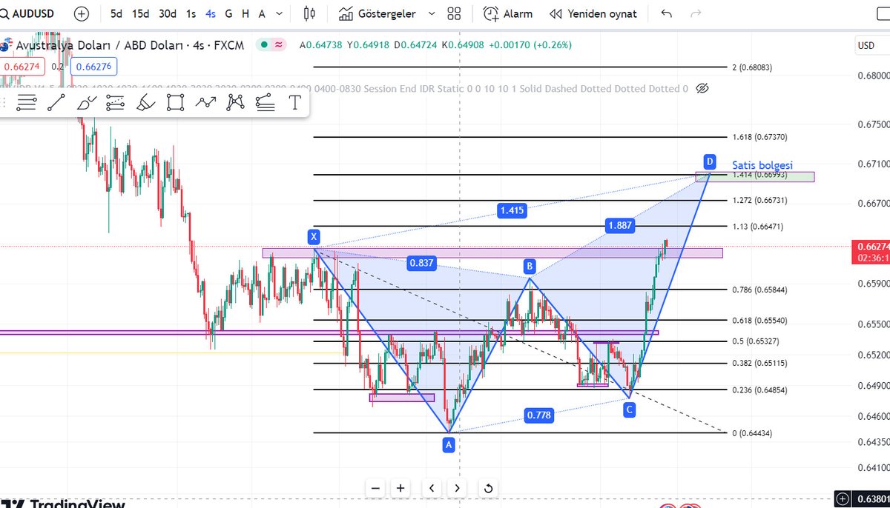Select the 15d timeframe
The width and height of the screenshot is (890, 508).
(140, 13)
